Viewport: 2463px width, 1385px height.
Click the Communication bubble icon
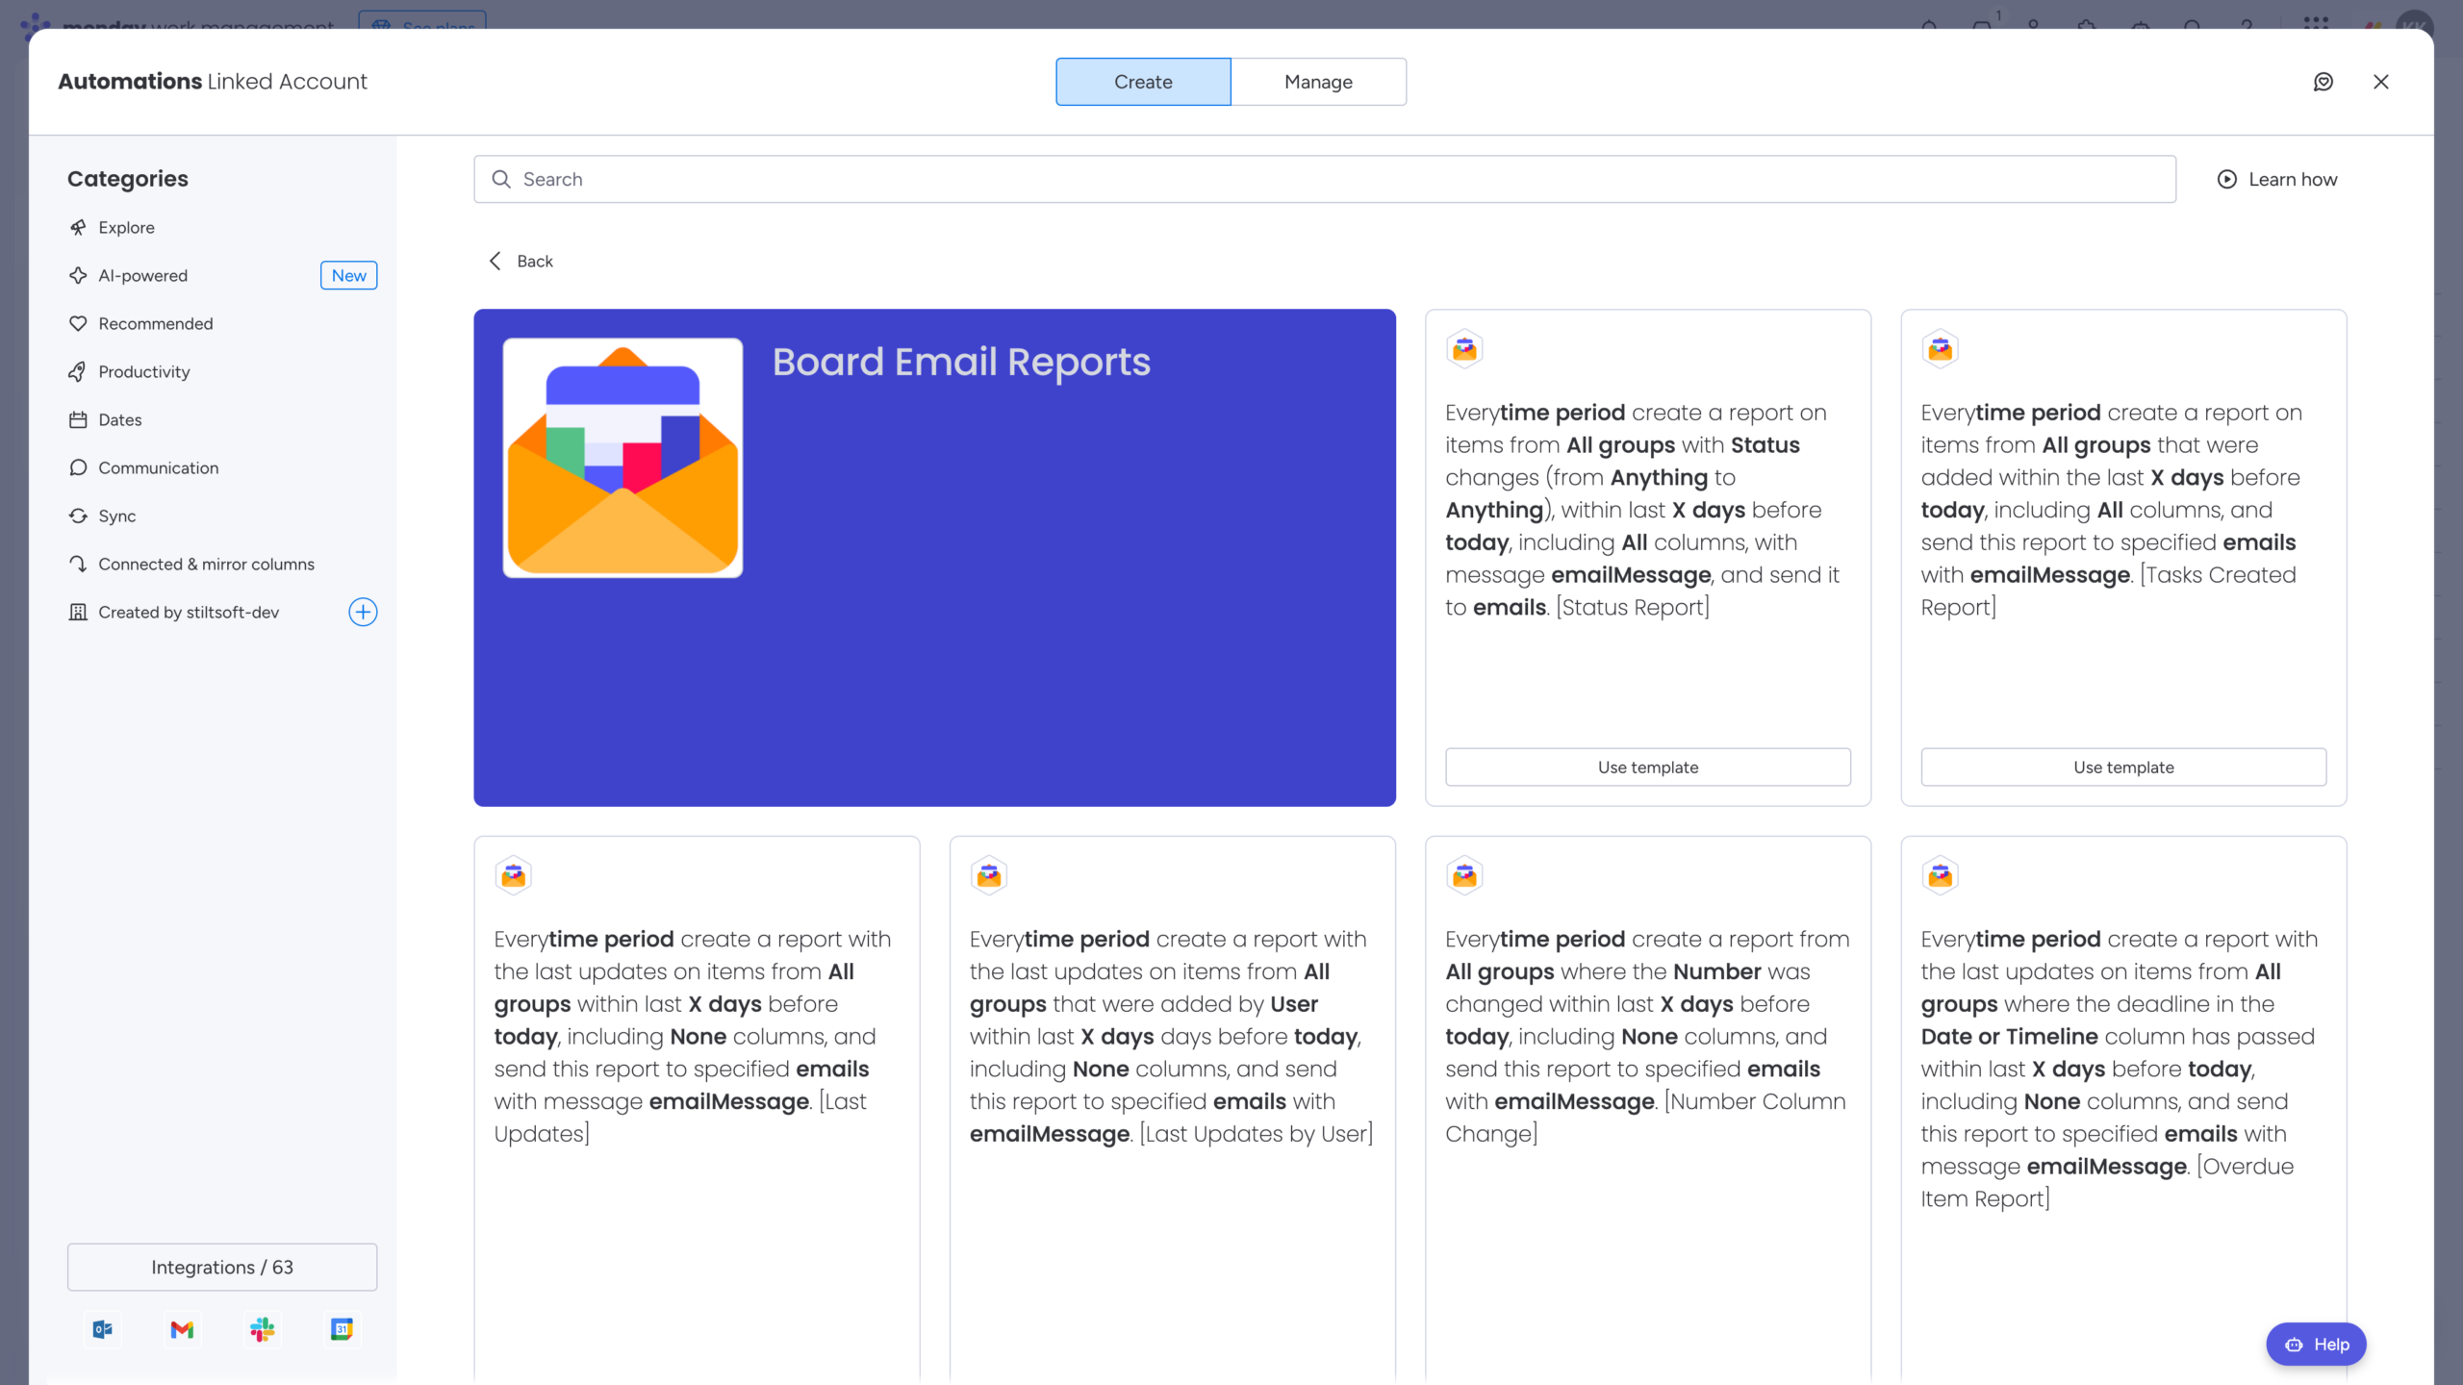(78, 467)
